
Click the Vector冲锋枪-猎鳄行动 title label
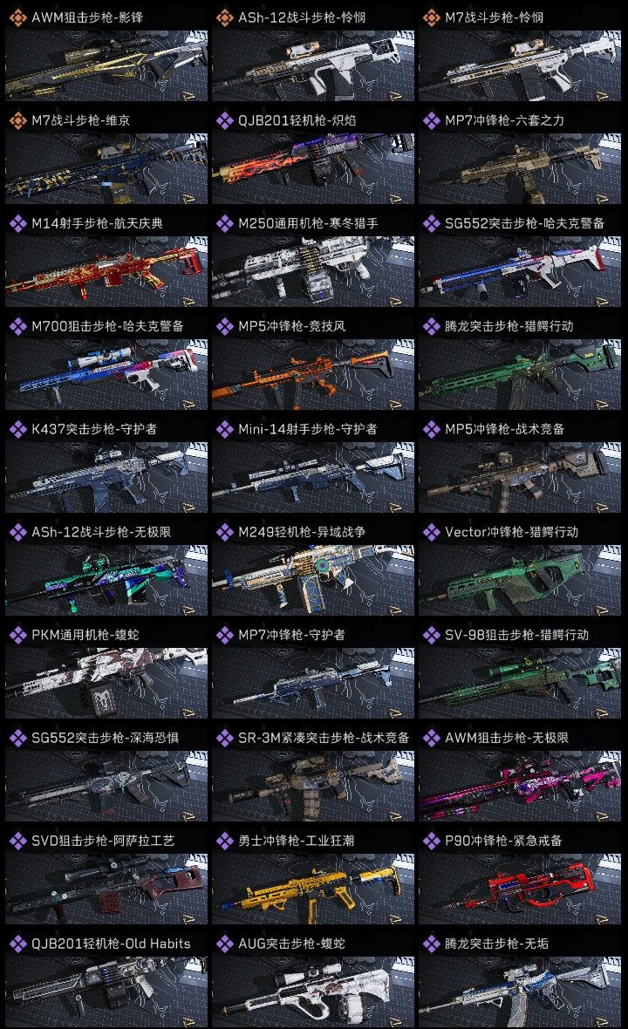tap(512, 532)
